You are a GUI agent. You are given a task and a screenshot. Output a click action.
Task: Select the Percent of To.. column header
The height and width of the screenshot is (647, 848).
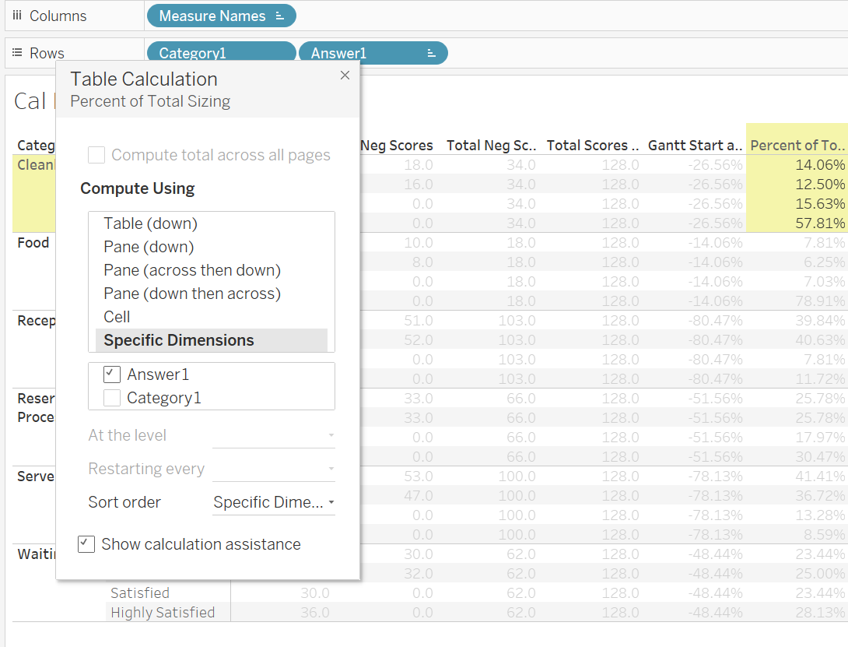tap(797, 145)
